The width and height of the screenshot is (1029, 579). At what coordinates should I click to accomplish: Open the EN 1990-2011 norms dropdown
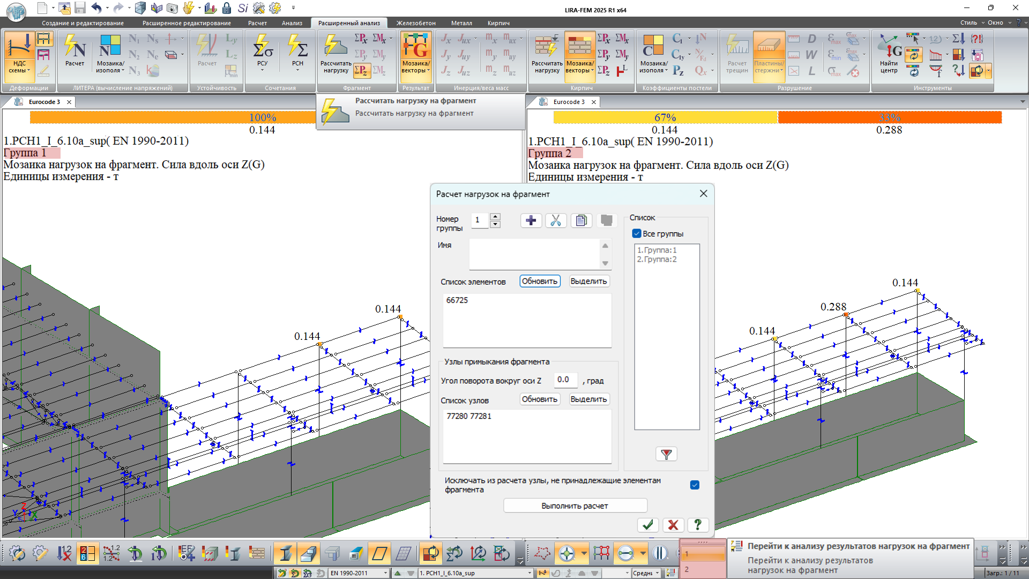click(385, 573)
